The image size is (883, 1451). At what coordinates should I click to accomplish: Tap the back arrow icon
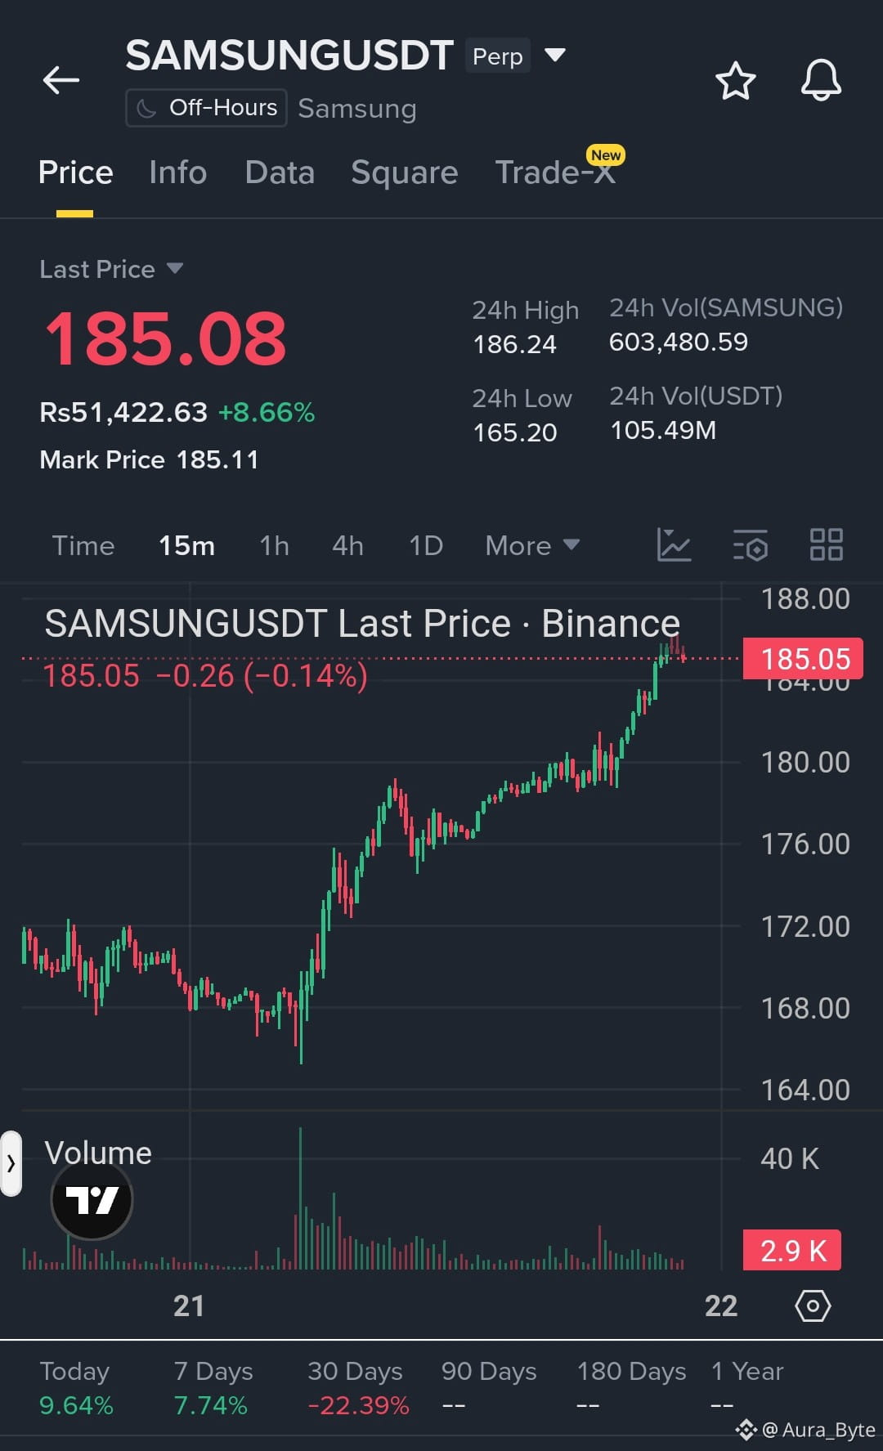click(x=61, y=80)
